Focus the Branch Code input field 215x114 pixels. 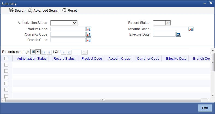pyautogui.click(x=68, y=40)
